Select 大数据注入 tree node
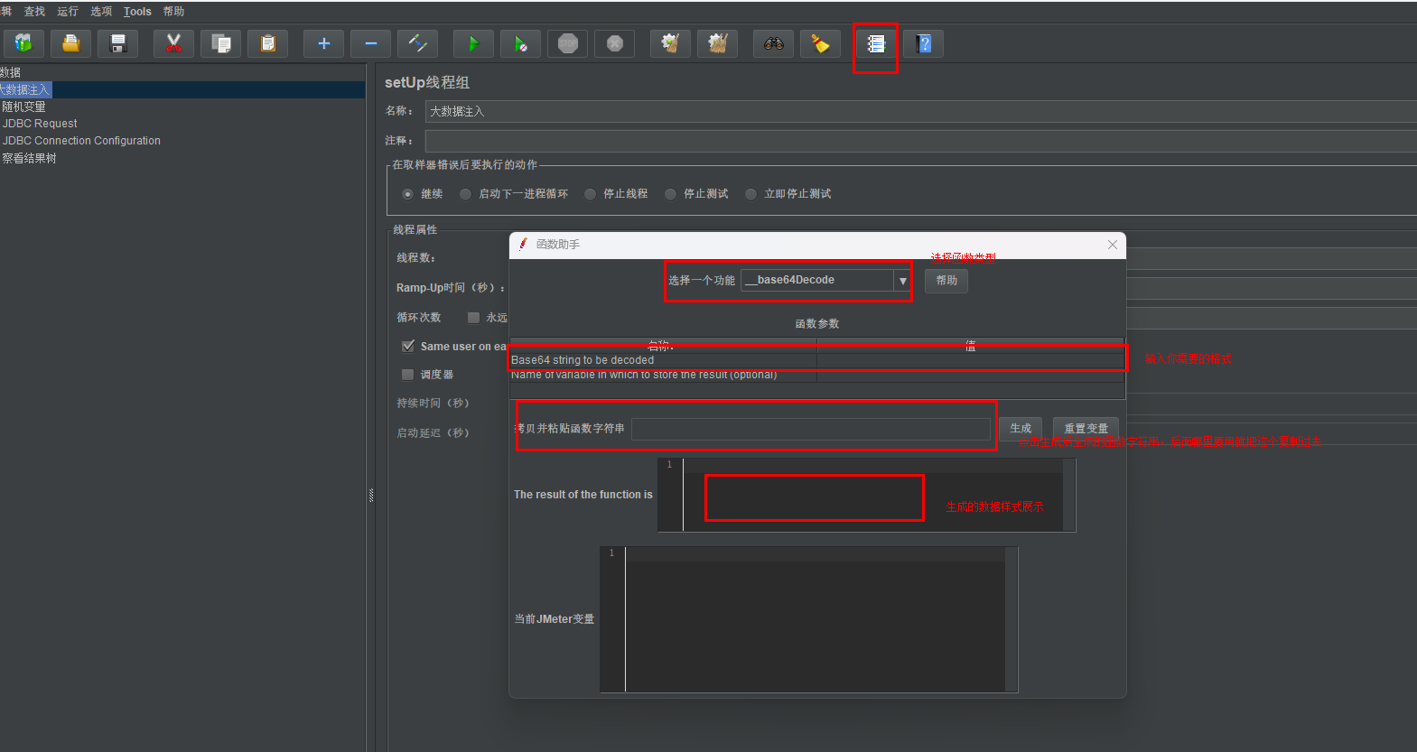Image resolution: width=1417 pixels, height=752 pixels. [x=24, y=89]
